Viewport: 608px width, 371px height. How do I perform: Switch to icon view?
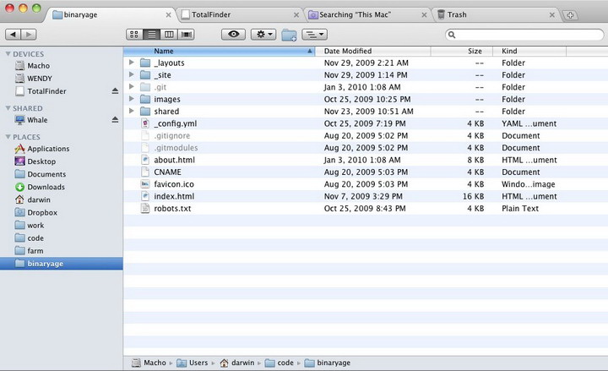[x=134, y=35]
